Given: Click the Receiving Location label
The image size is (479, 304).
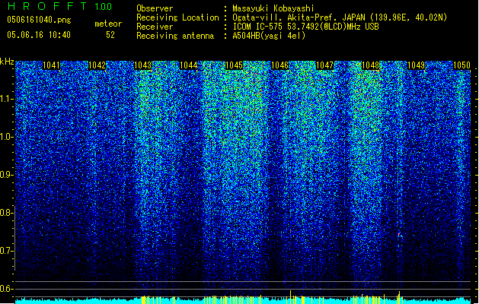Looking at the screenshot, I should tap(177, 17).
